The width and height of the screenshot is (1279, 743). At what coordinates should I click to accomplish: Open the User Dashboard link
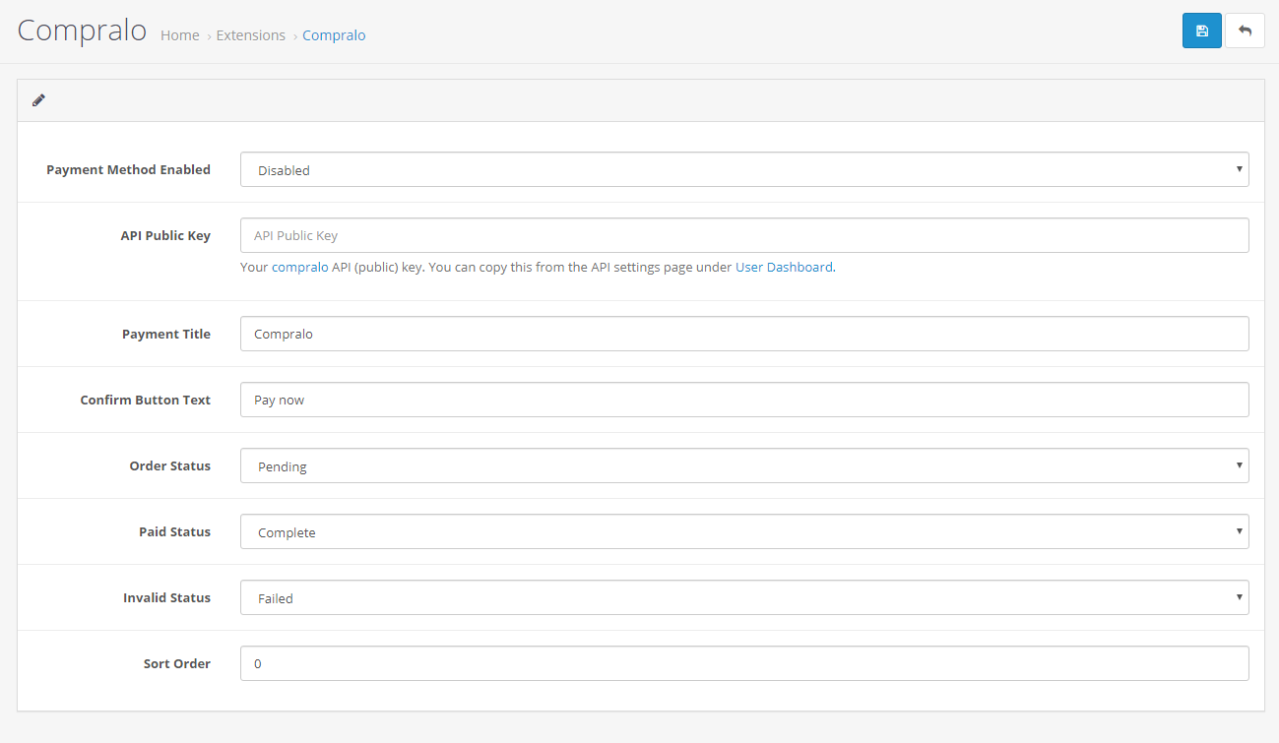pos(784,267)
